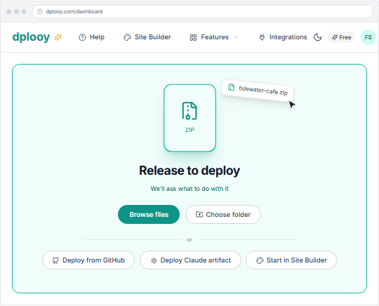Click the orange sparkle icon beside logo
The image size is (379, 306).
[58, 37]
